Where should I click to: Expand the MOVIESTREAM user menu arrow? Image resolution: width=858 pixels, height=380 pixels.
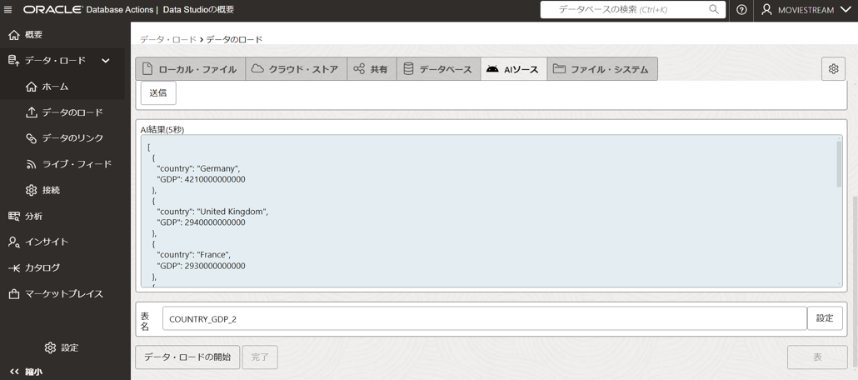[845, 10]
